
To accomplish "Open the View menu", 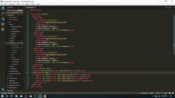I will (x=18, y=4).
